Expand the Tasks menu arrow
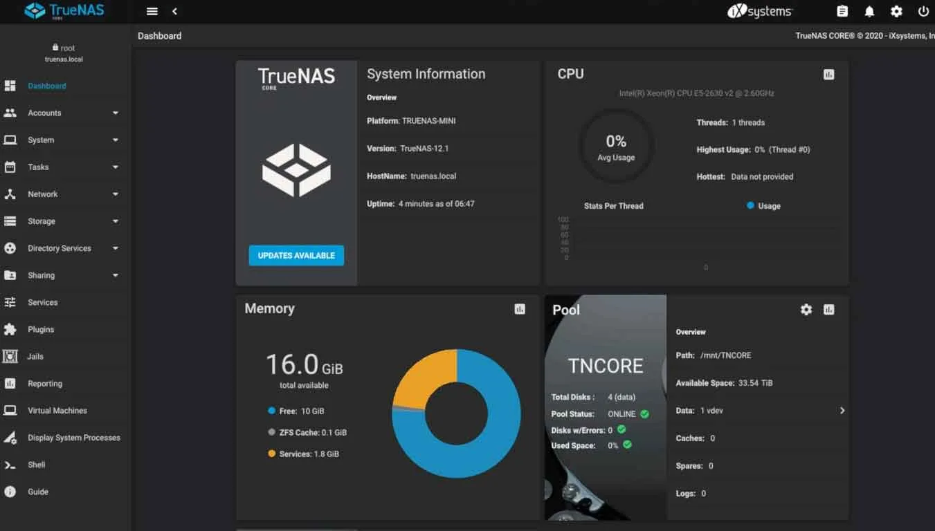This screenshot has width=935, height=531. tap(116, 167)
